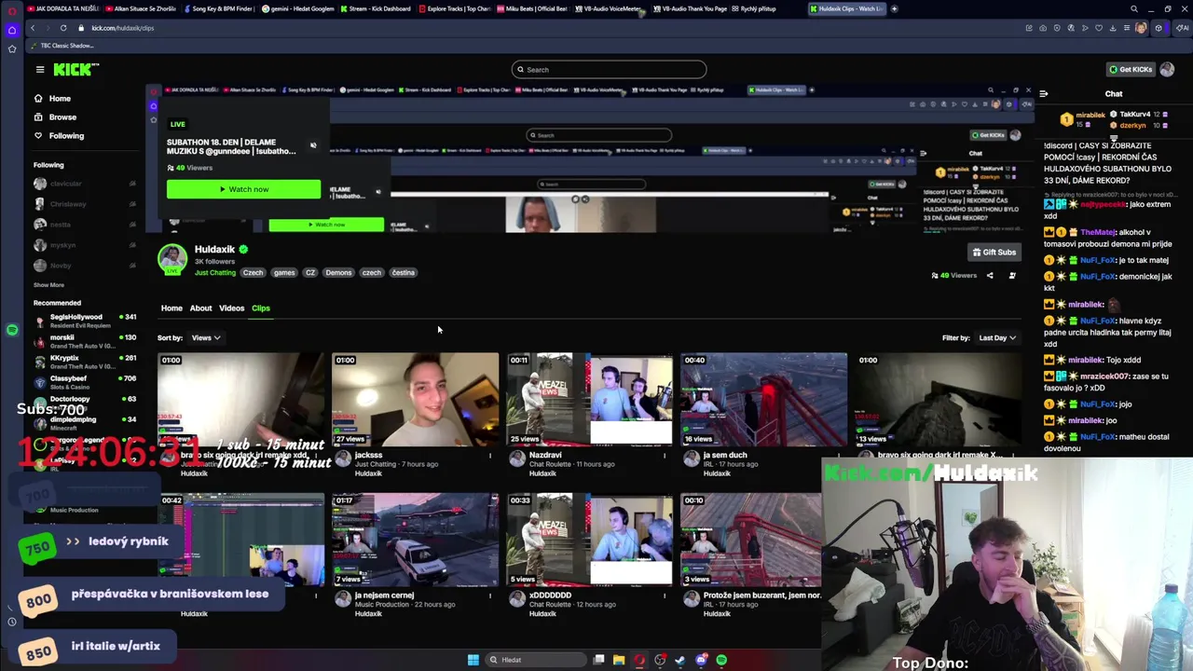1193x671 pixels.
Task: Open Classybeef recommended channel
Action: click(85, 382)
